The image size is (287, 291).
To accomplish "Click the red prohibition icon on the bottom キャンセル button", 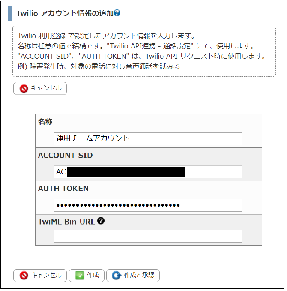I will click(x=24, y=276).
